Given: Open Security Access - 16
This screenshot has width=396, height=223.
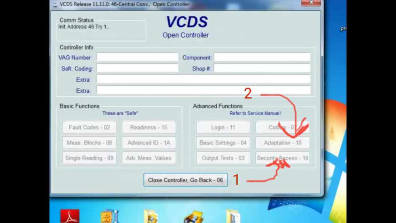Looking at the screenshot, I should click(283, 158).
